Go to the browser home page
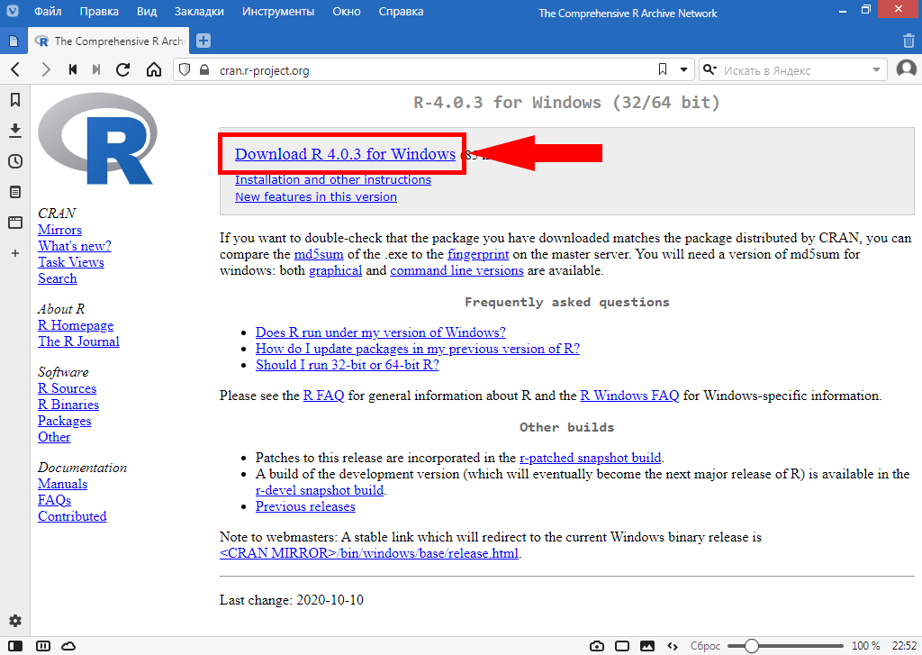This screenshot has width=922, height=655. coord(154,69)
